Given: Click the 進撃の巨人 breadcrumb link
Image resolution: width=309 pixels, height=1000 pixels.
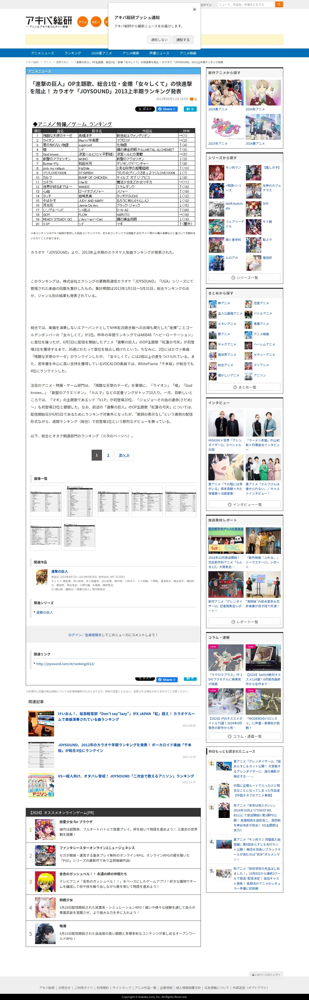Looking at the screenshot, I should tap(62, 62).
